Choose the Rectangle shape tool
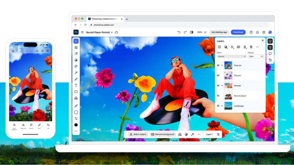This screenshot has height=165, width=294. coord(76,92)
